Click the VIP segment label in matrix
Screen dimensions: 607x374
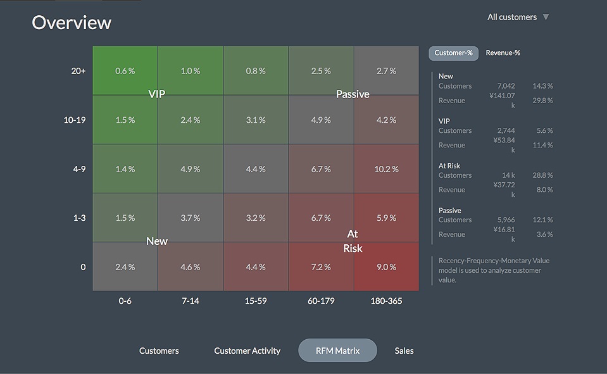(157, 94)
